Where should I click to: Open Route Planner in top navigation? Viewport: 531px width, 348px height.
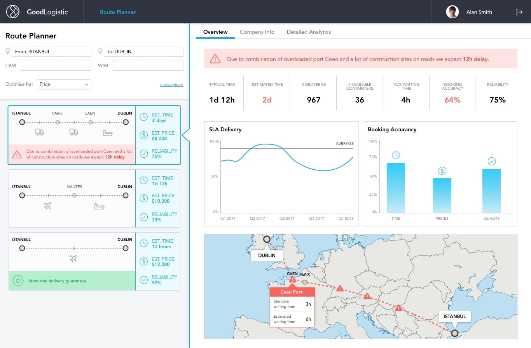(118, 12)
